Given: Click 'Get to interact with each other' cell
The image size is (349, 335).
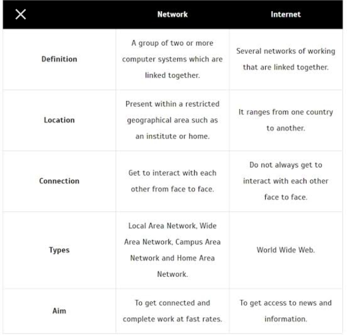Looking at the screenshot, I should pyautogui.click(x=173, y=181).
